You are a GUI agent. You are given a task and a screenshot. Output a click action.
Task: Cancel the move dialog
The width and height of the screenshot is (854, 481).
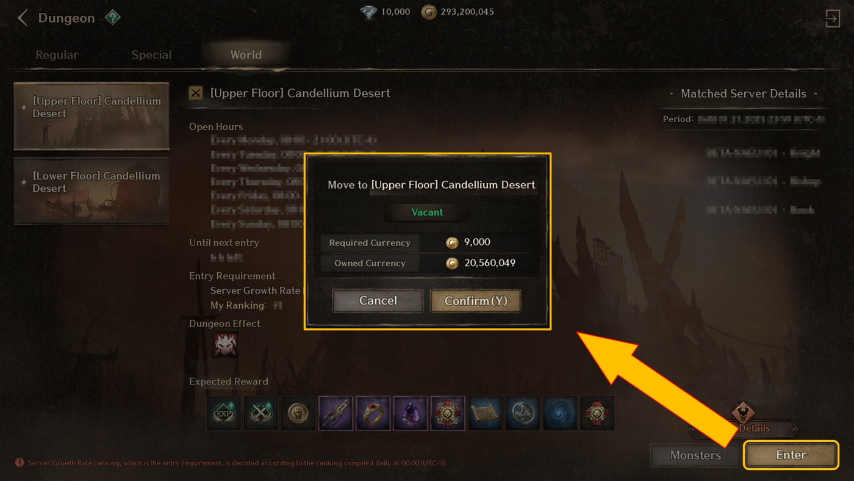[378, 301]
